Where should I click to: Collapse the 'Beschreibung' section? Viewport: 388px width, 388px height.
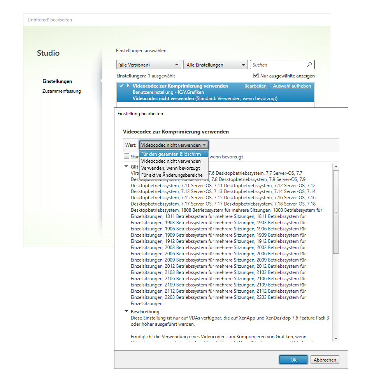[x=126, y=311]
